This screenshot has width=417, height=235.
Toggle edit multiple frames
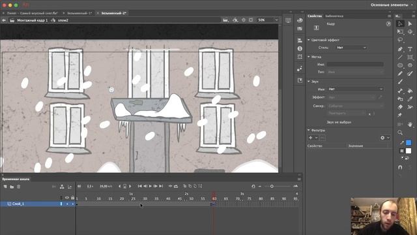pyautogui.click(x=195, y=186)
